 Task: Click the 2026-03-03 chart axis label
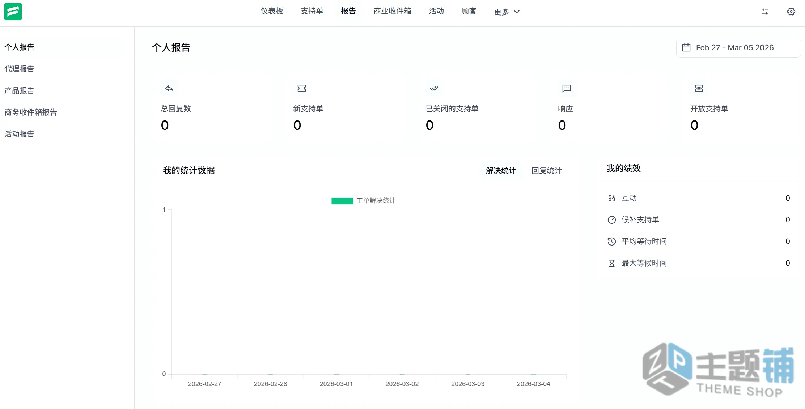468,384
